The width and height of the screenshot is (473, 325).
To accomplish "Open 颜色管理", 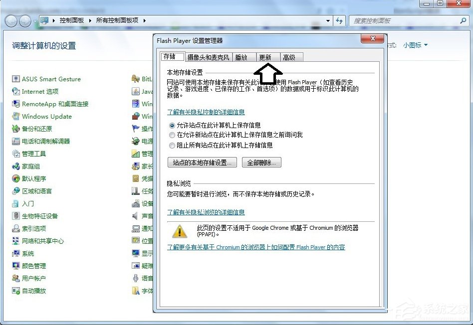I will [34, 266].
